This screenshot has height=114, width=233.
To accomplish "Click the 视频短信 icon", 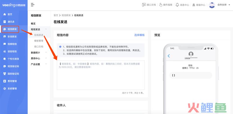I will pos(5,44).
